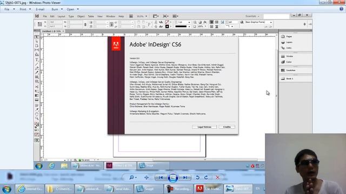
Task: Click fill/stroke swatch in toolbox
Action: (x=37, y=124)
